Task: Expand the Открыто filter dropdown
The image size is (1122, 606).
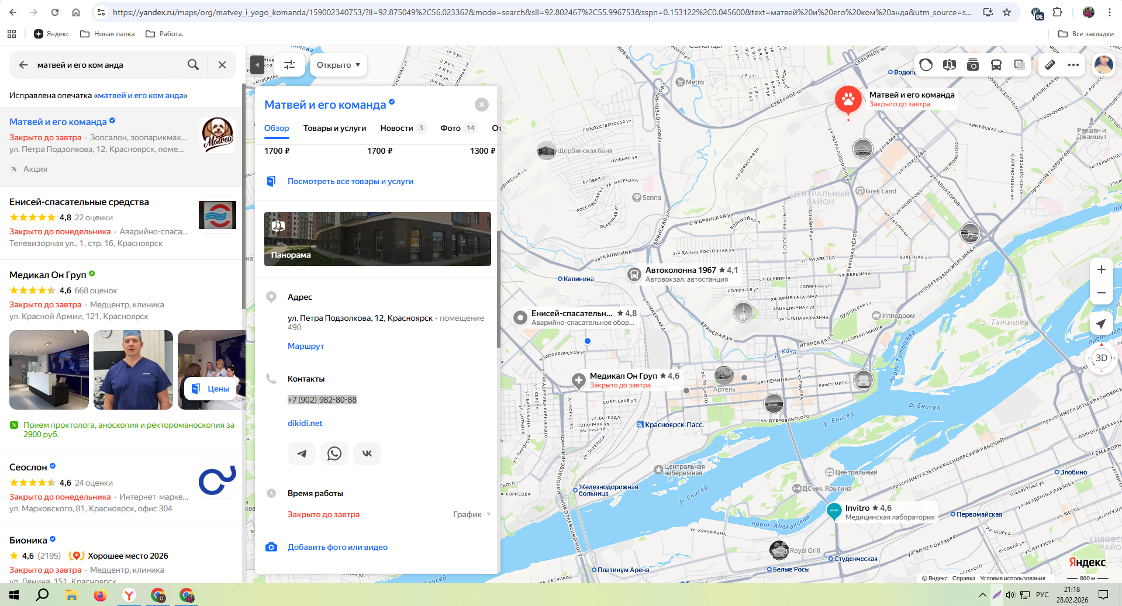Action: click(x=338, y=65)
